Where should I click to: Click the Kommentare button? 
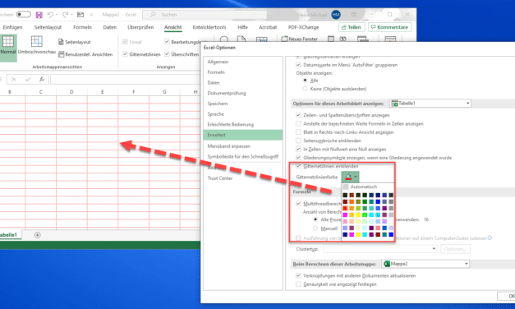pyautogui.click(x=389, y=27)
